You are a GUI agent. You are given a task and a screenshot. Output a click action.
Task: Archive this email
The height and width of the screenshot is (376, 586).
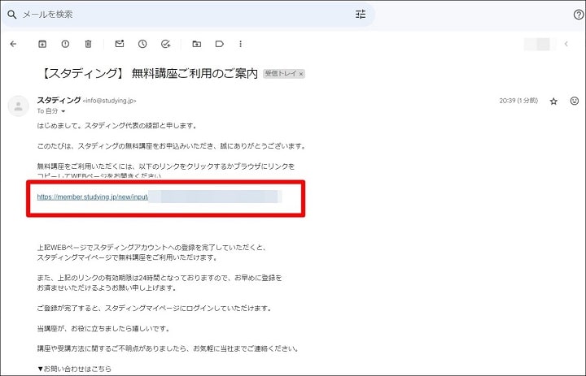pyautogui.click(x=42, y=44)
